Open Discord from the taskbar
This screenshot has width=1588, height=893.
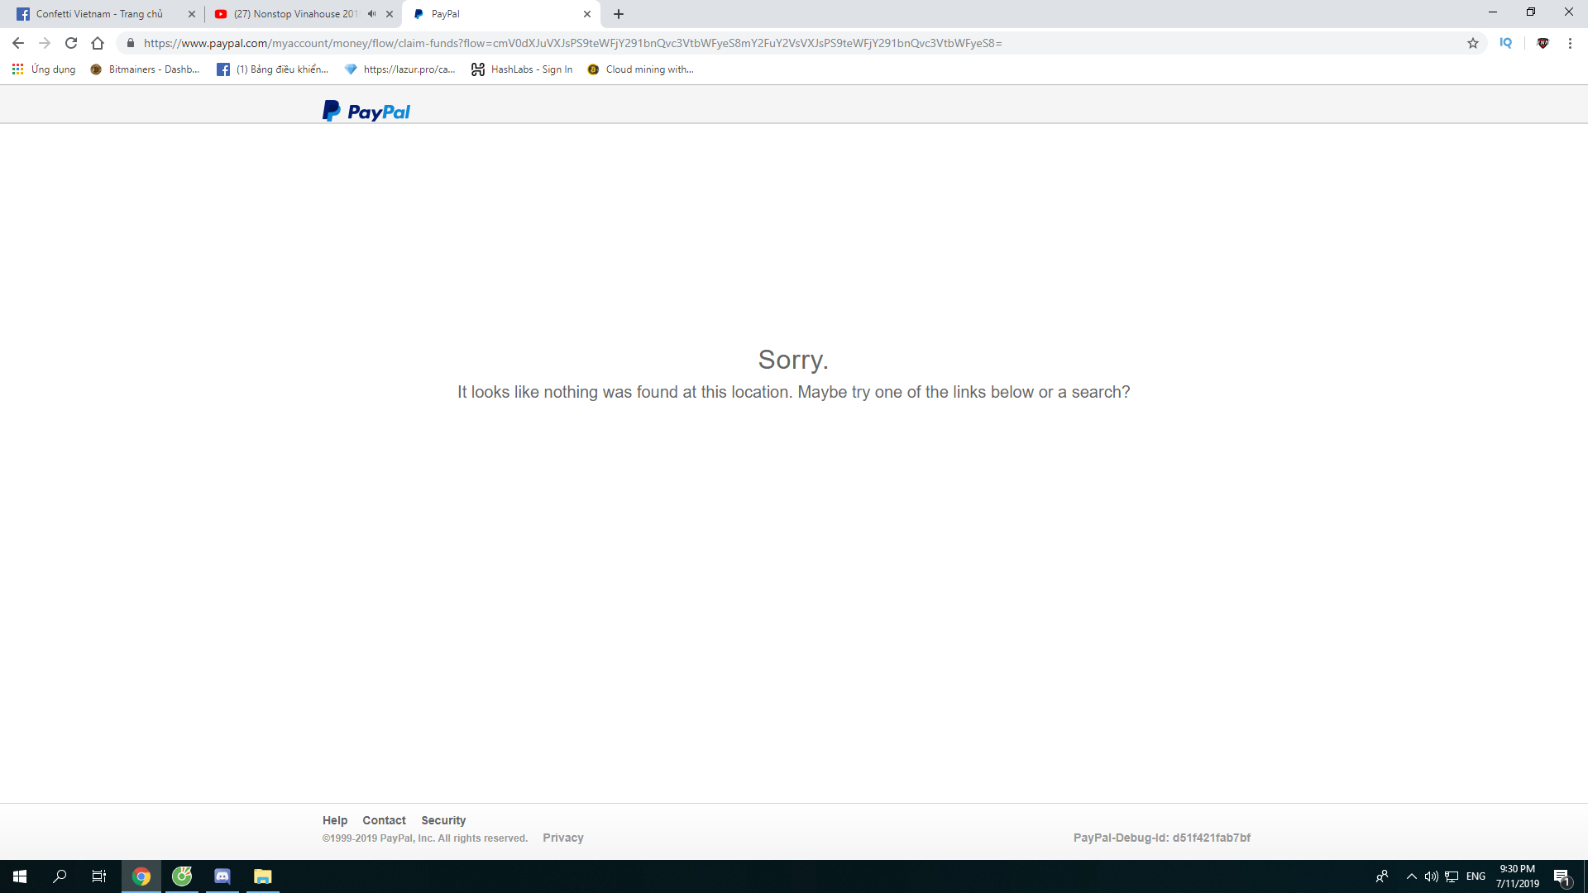point(222,876)
